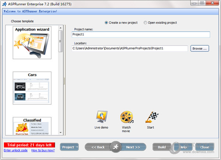This screenshot has width=221, height=160.
Task: Click the template list scroll up arrow
Action: pos(61,28)
